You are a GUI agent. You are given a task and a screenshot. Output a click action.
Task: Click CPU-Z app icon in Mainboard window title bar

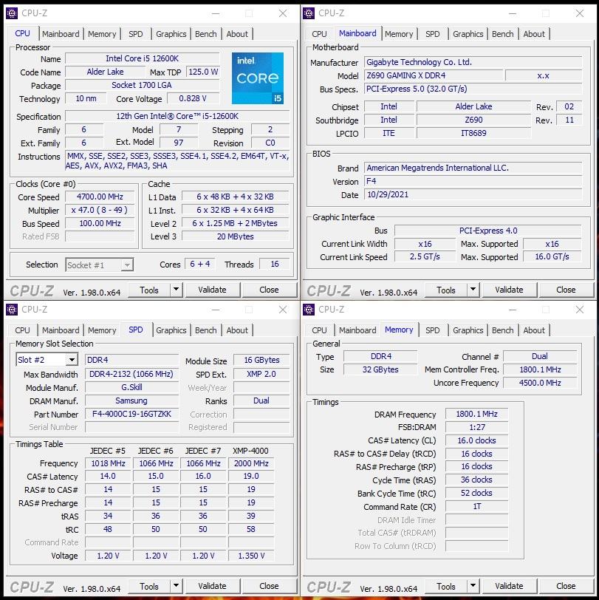[308, 13]
